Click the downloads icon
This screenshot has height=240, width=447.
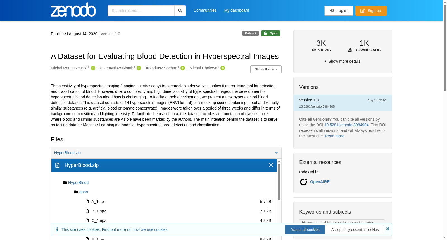(x=350, y=50)
